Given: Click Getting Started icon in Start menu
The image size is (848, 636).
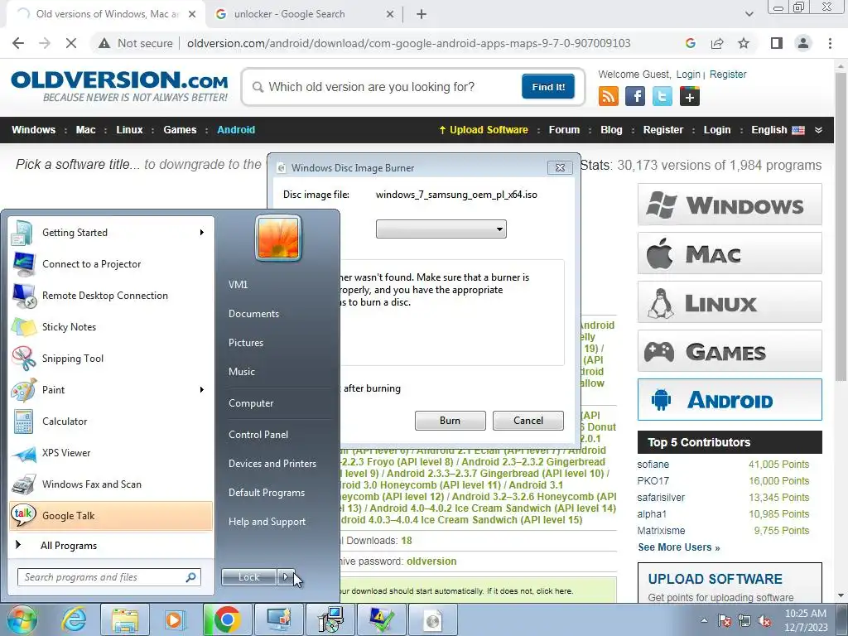Looking at the screenshot, I should tap(22, 233).
